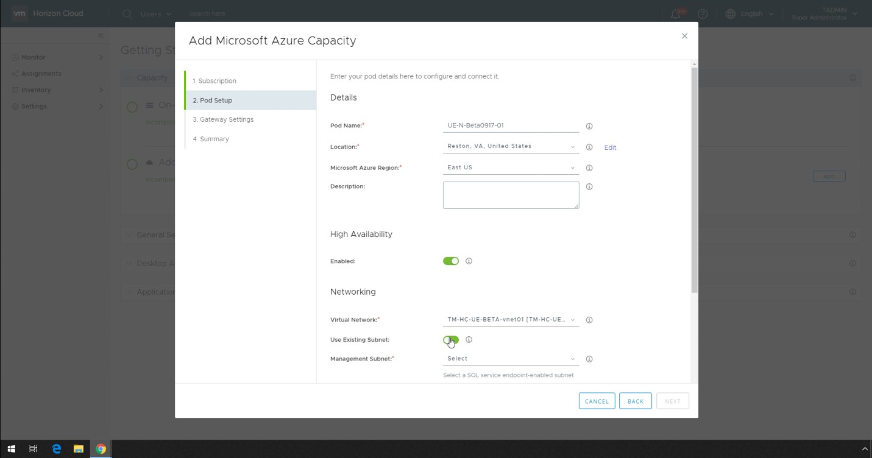Click the Pod Name text field

(511, 125)
